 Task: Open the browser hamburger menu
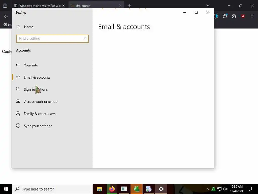pyautogui.click(x=252, y=16)
